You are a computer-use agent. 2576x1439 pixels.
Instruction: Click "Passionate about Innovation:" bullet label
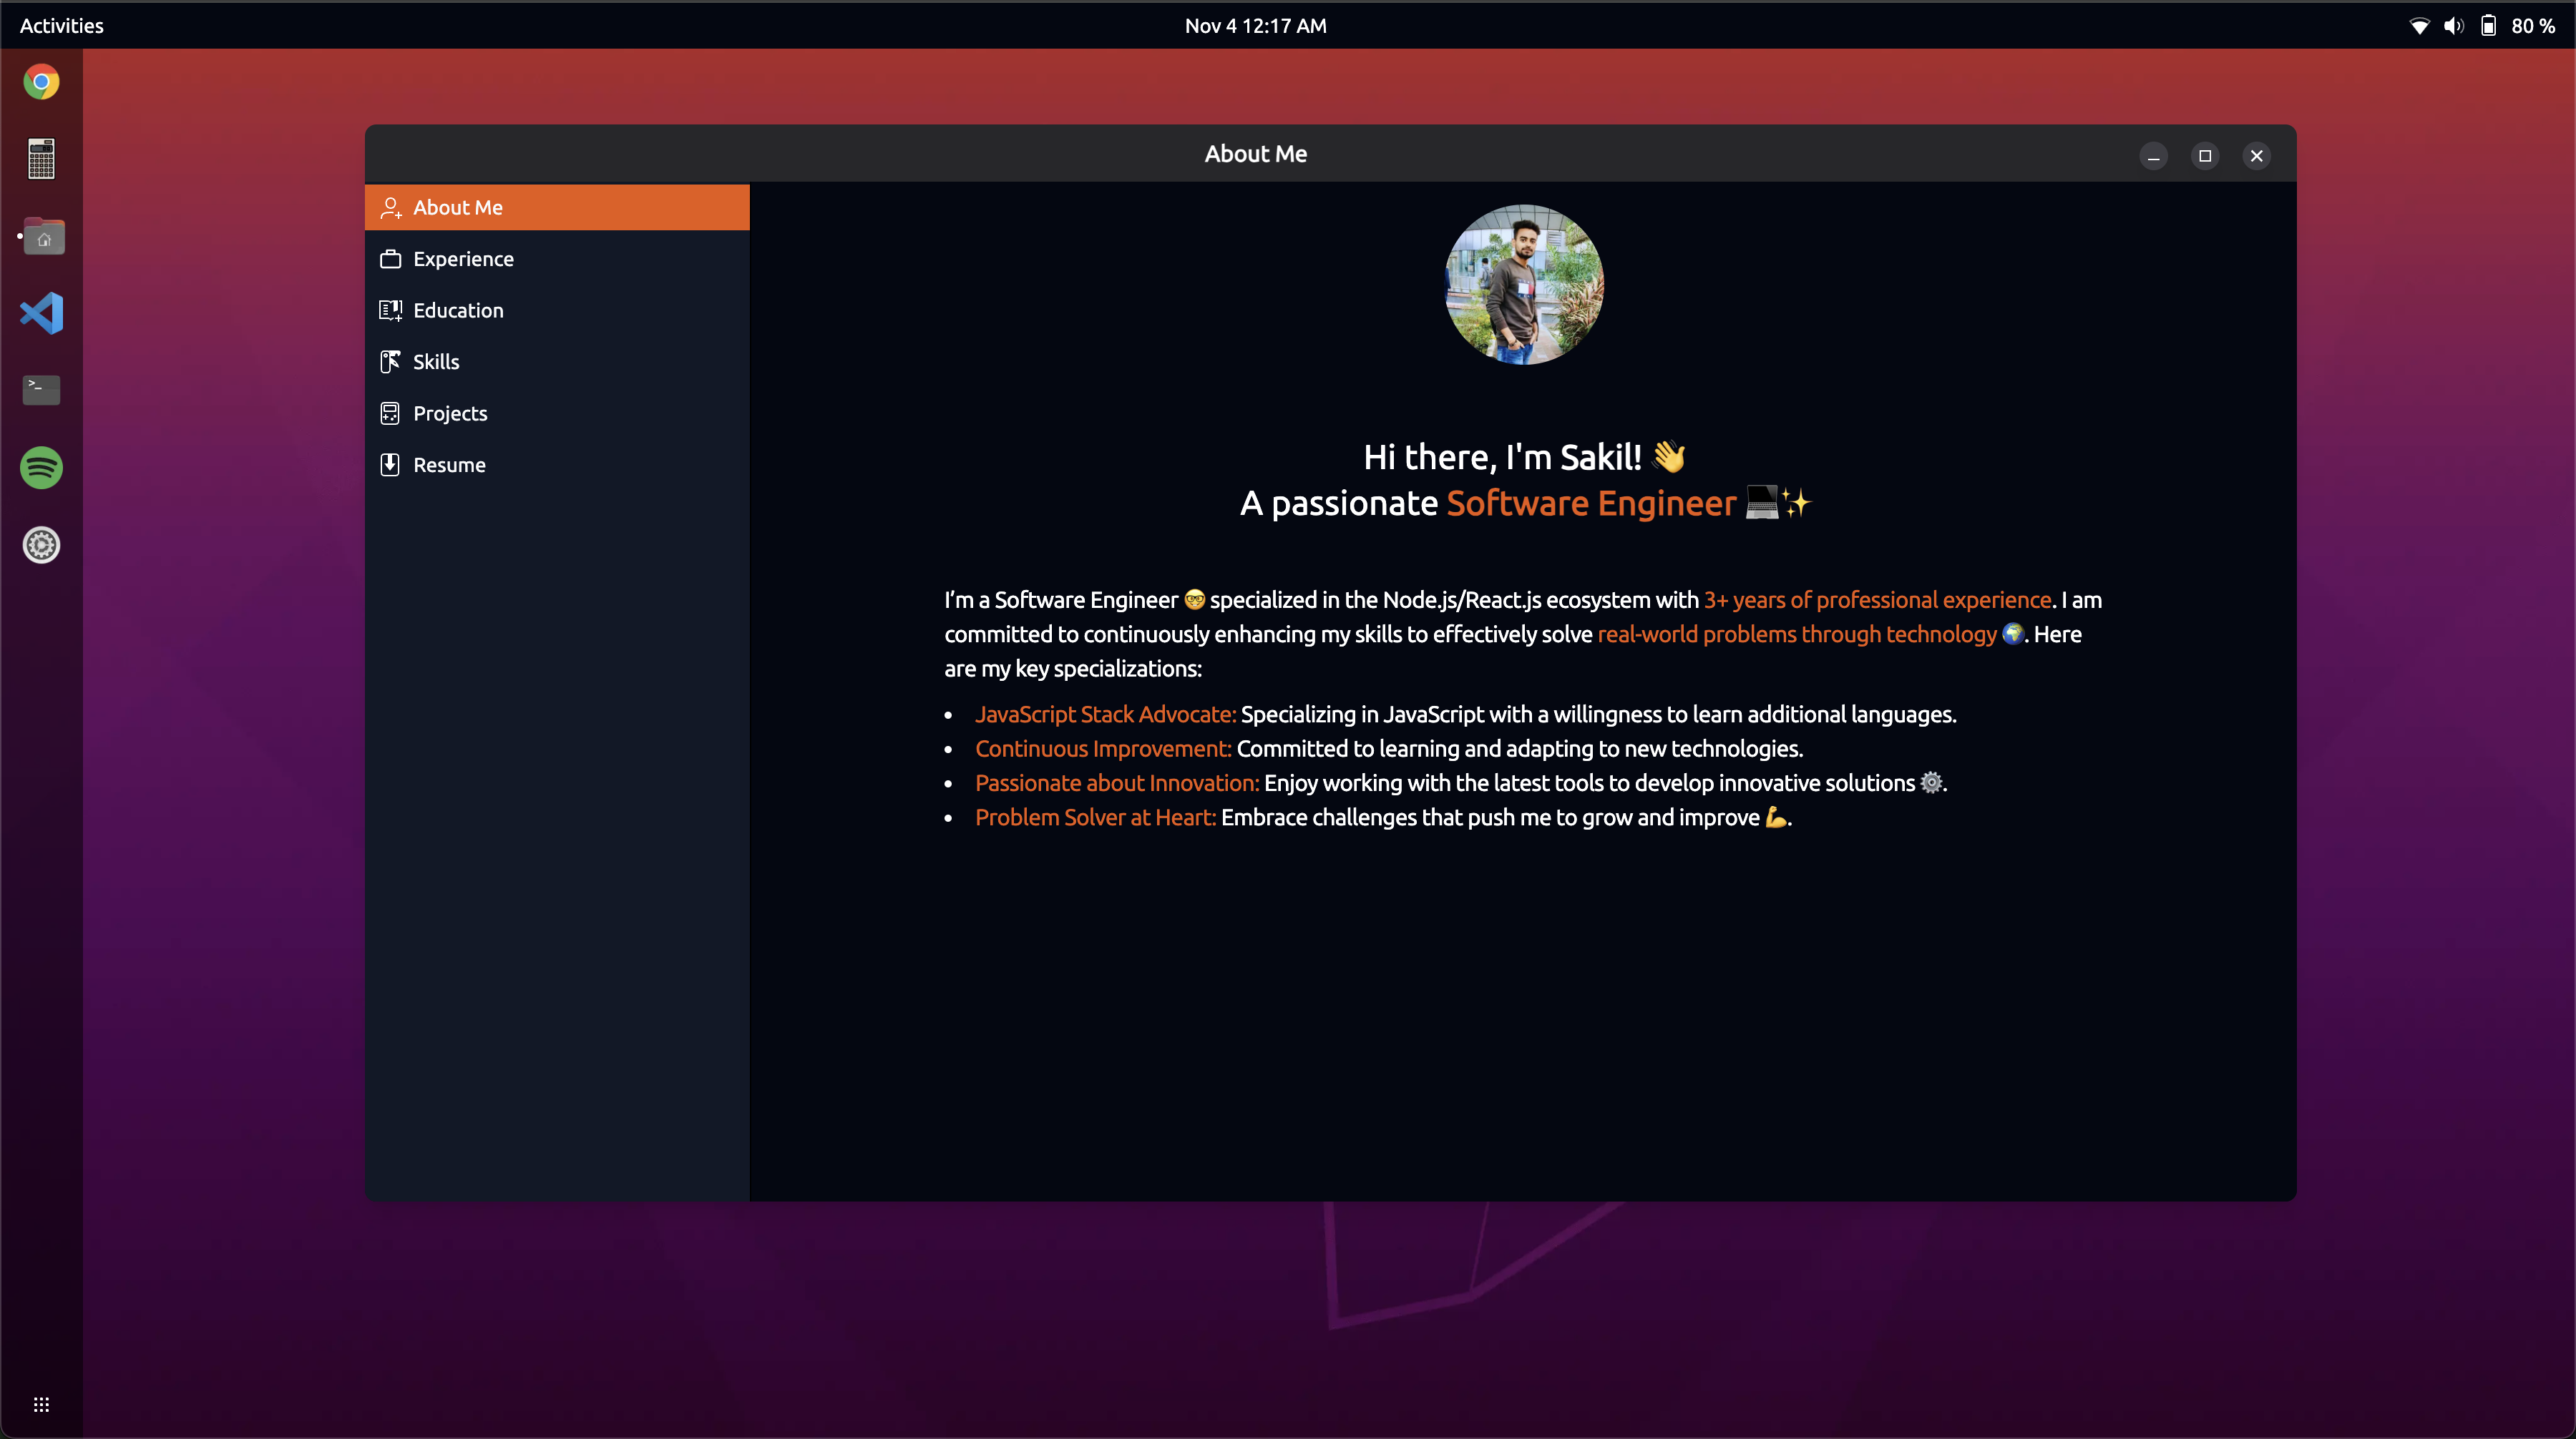[1117, 783]
